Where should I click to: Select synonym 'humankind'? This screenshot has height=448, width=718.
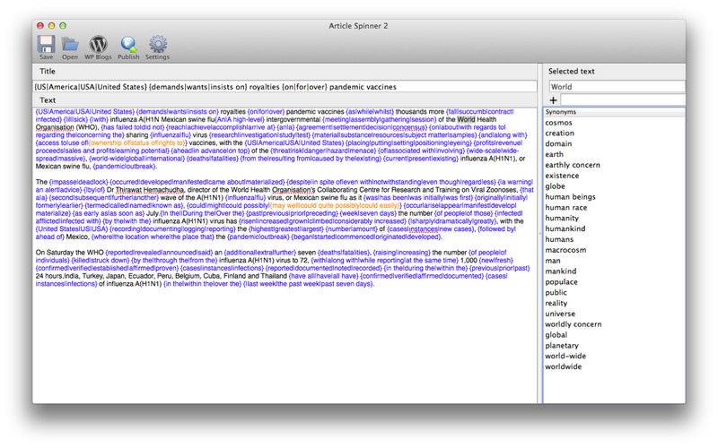coord(565,228)
